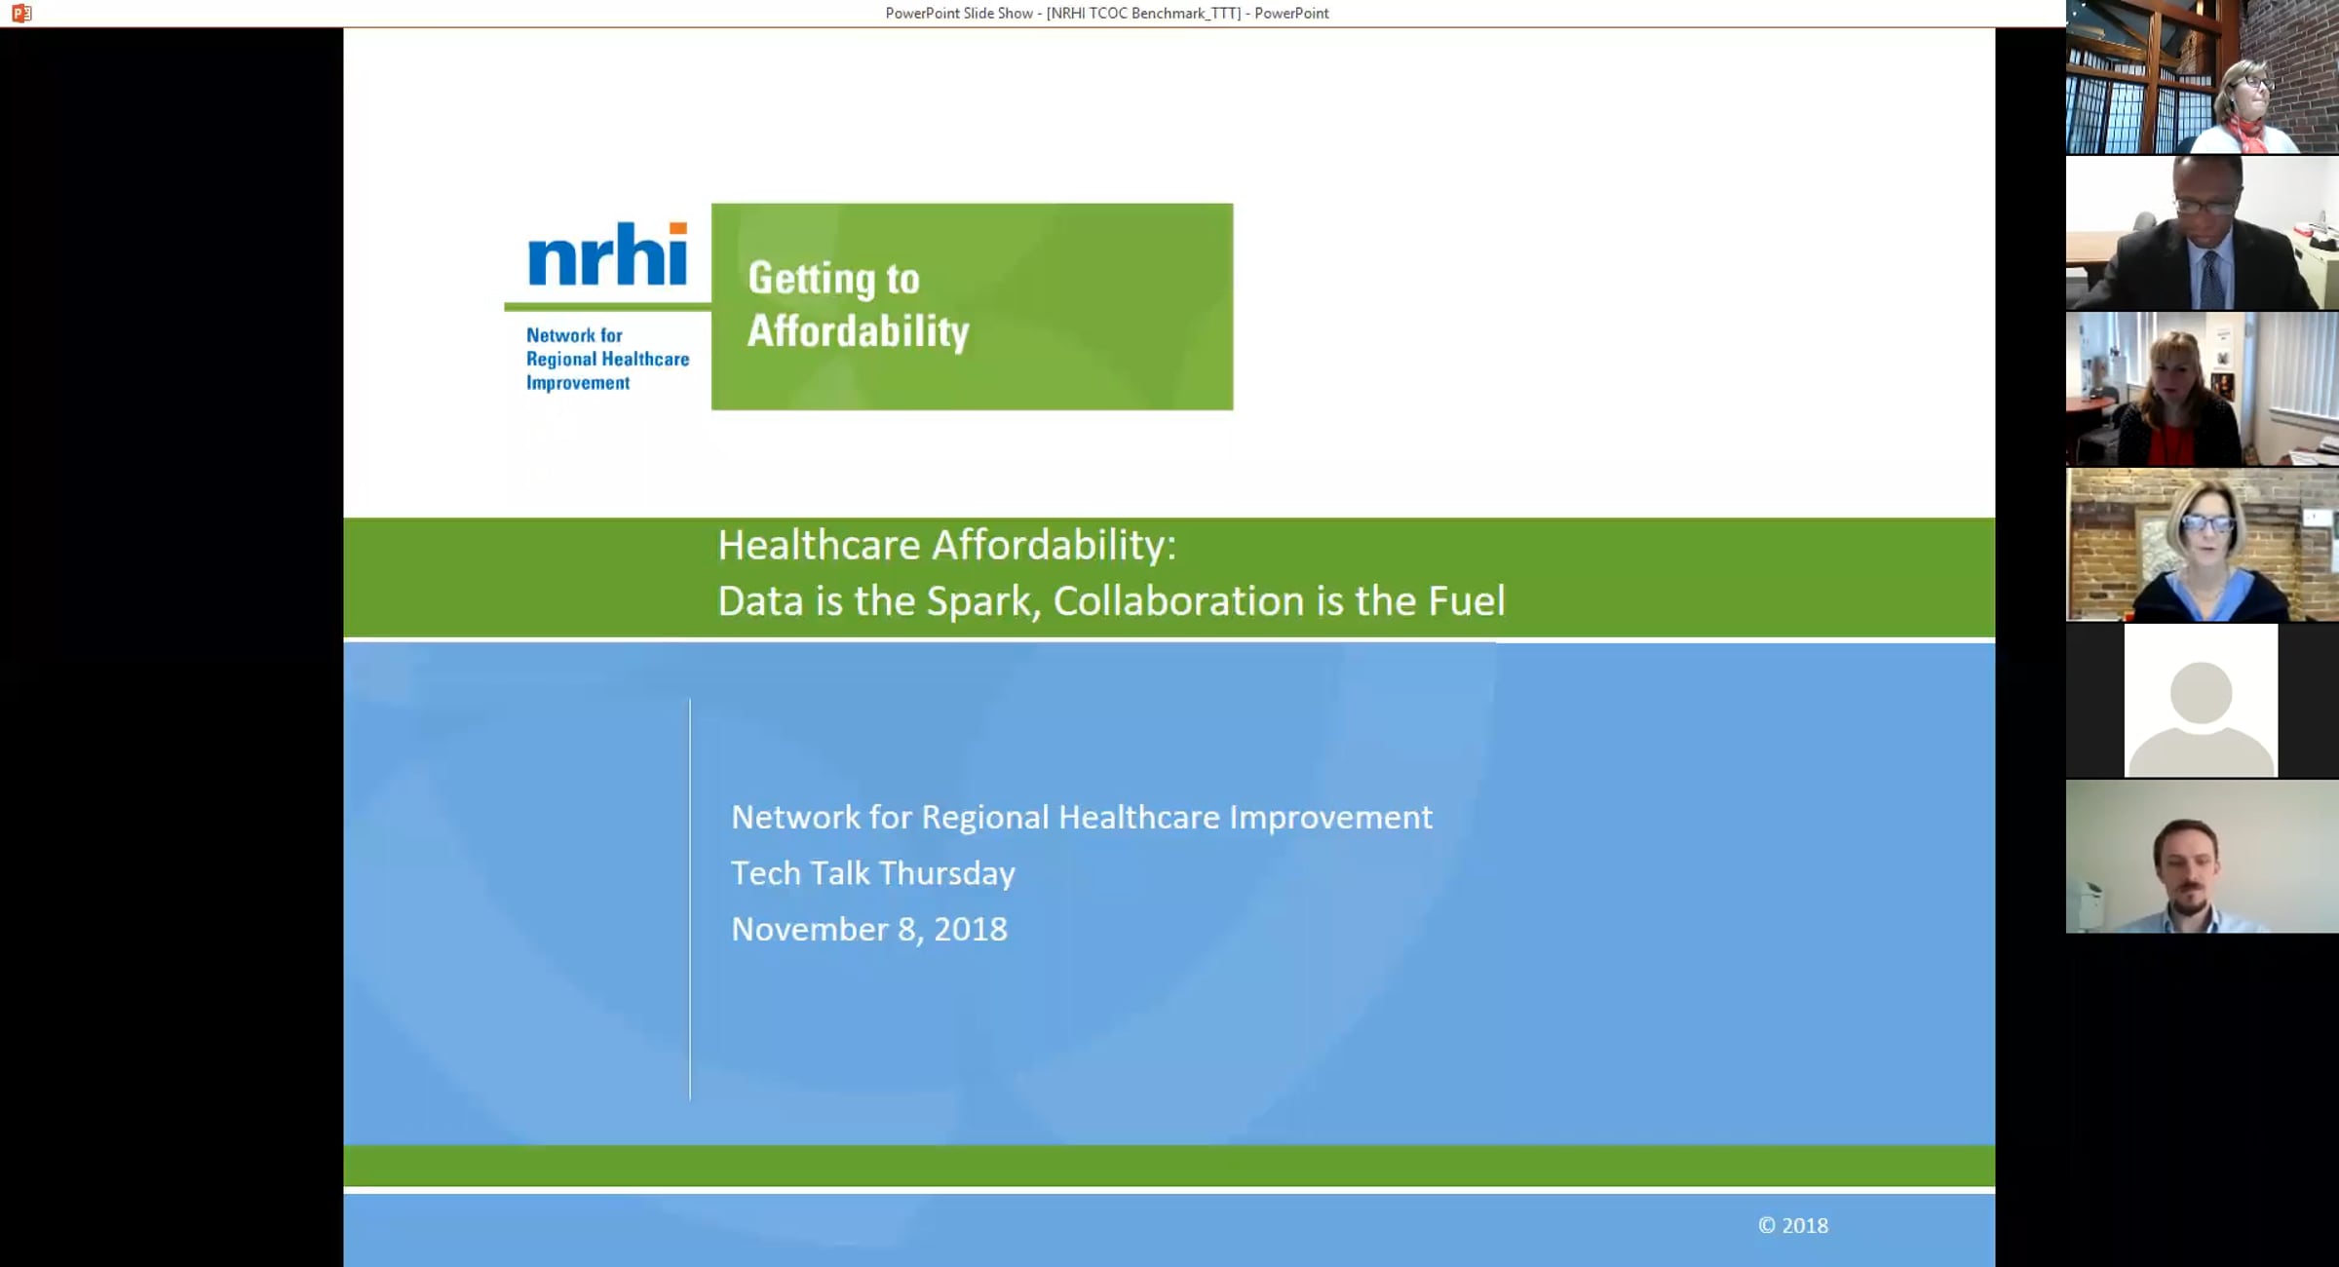The image size is (2339, 1267).
Task: Select video of woman with red scarf
Action: tap(2202, 77)
